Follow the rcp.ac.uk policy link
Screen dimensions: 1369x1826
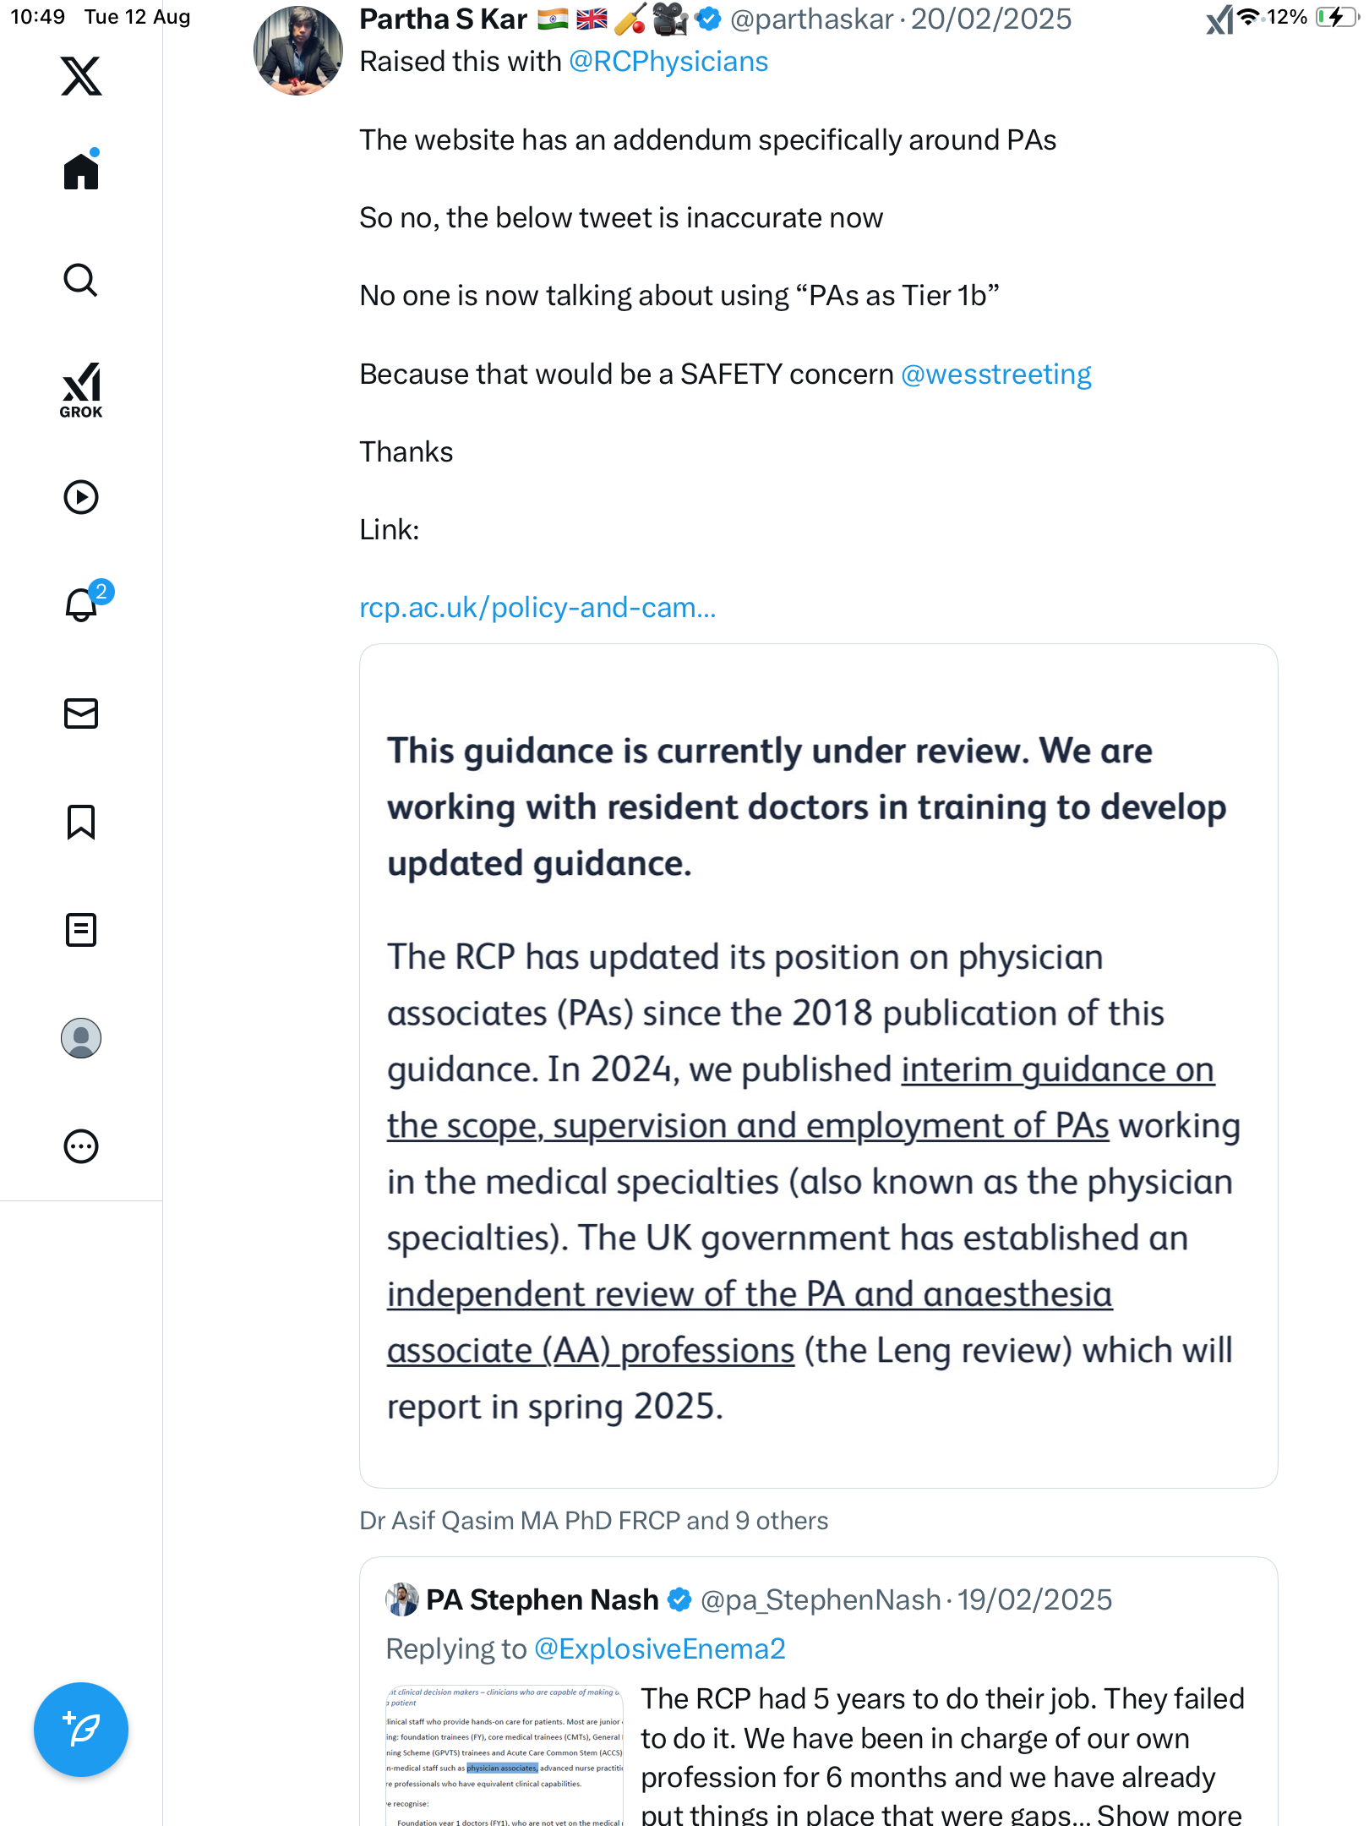click(537, 608)
